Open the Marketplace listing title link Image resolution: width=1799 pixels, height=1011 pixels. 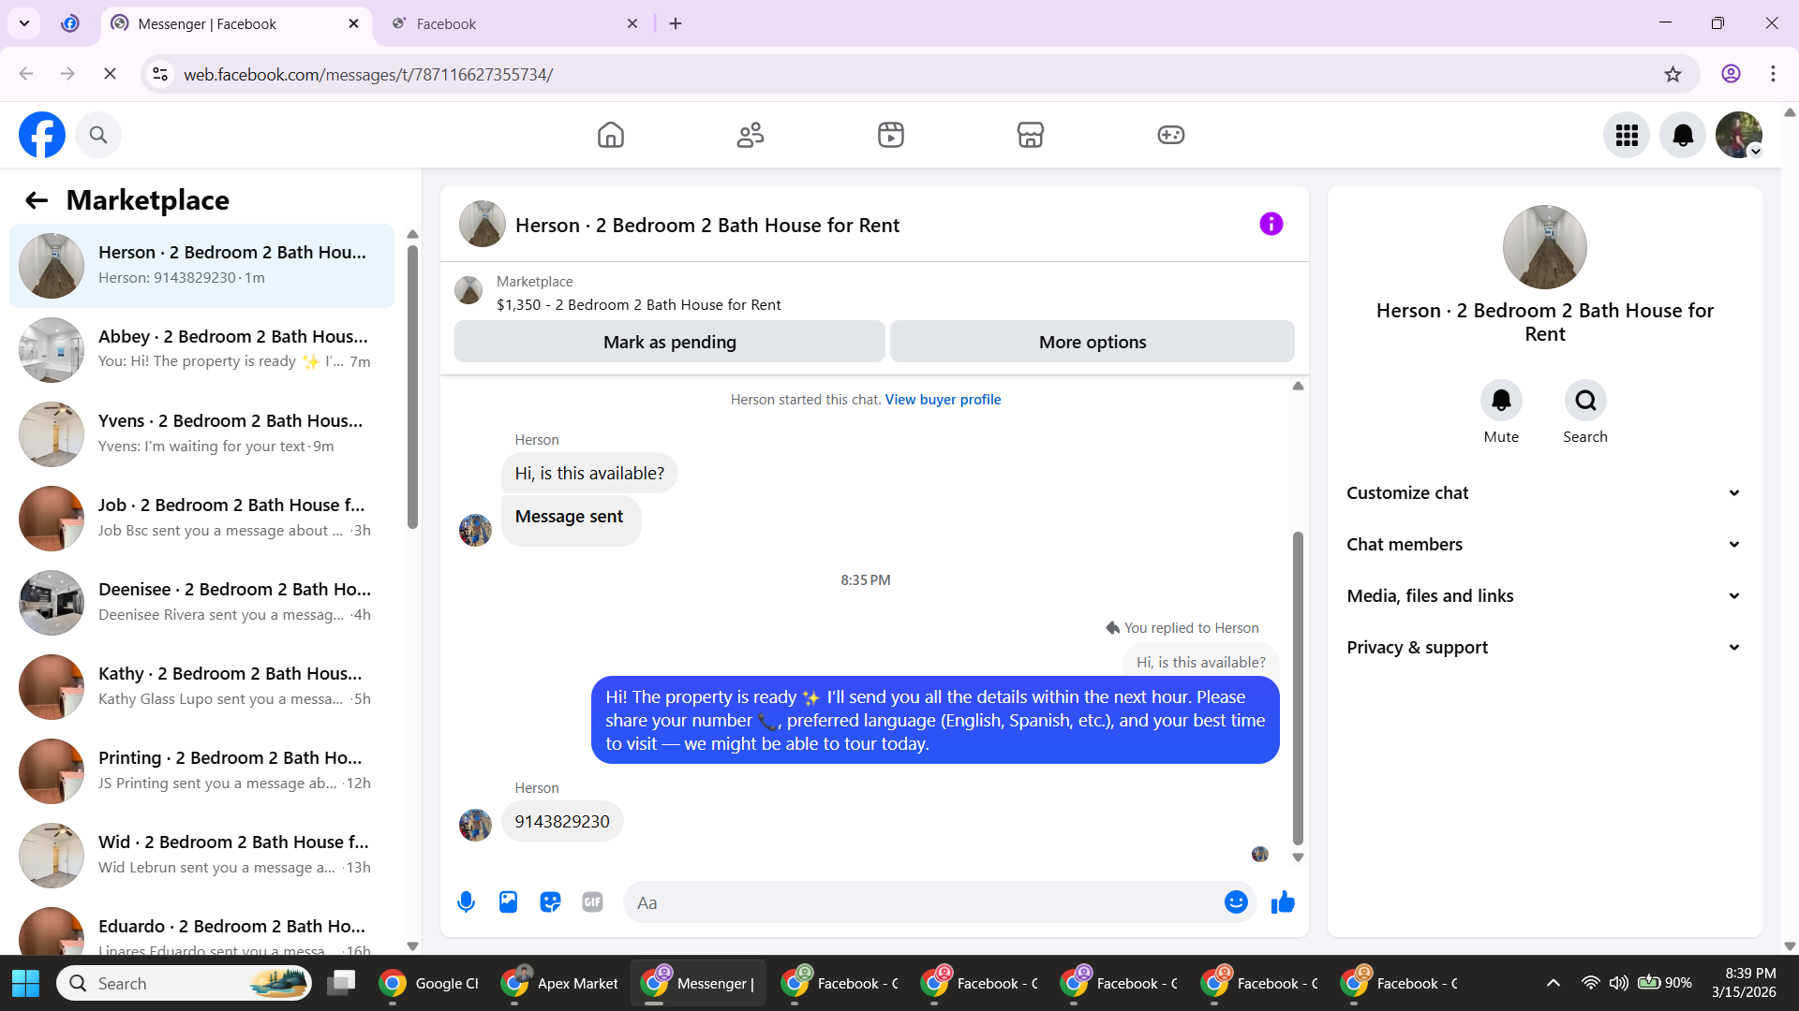[x=639, y=305]
